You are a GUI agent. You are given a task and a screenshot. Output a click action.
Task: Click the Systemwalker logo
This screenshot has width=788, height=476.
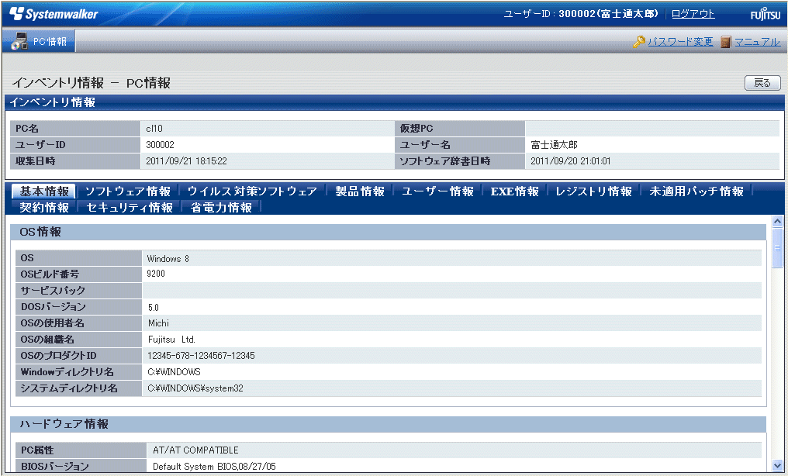point(54,14)
